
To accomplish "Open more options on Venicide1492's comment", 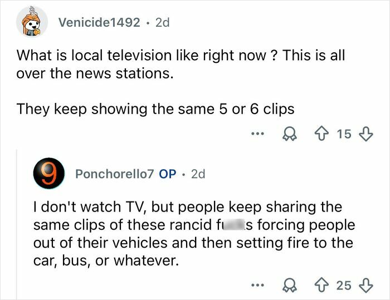I will click(x=256, y=135).
